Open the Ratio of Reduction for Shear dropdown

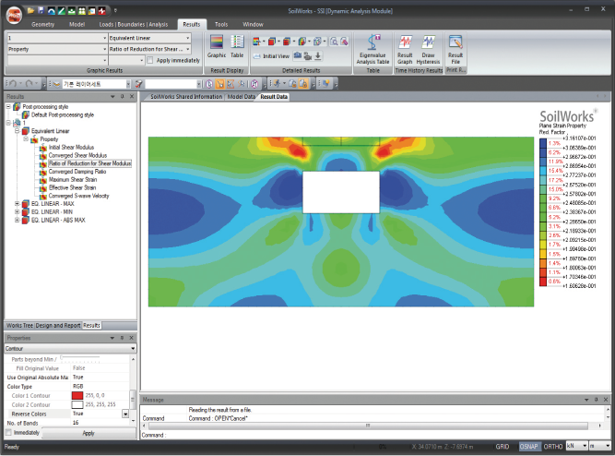[x=149, y=49]
